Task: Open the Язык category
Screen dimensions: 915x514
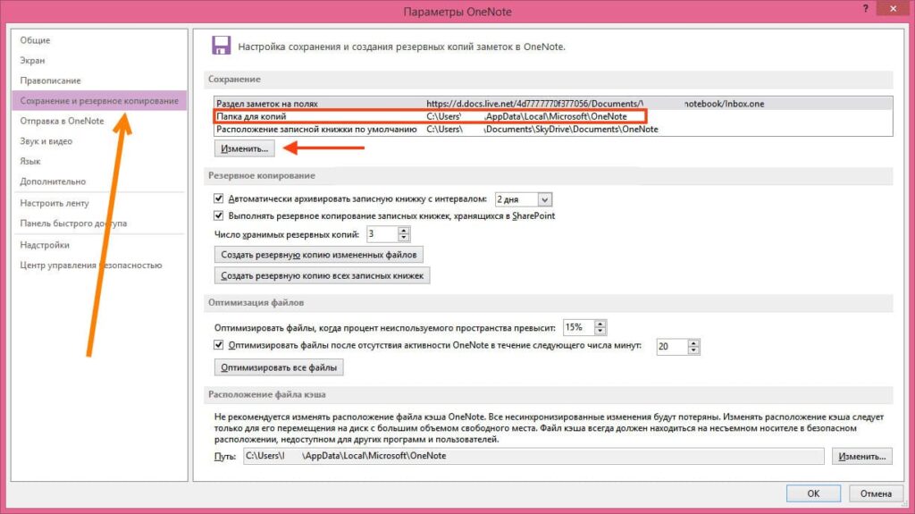Action: pyautogui.click(x=30, y=161)
